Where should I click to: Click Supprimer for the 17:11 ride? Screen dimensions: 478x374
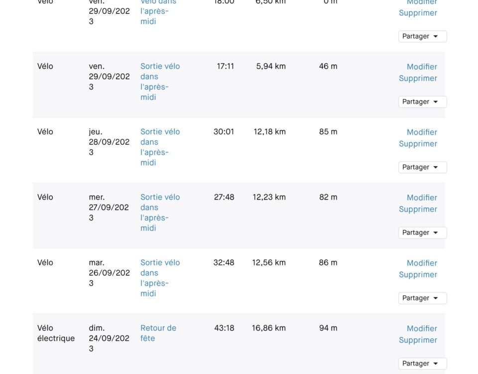pyautogui.click(x=418, y=78)
